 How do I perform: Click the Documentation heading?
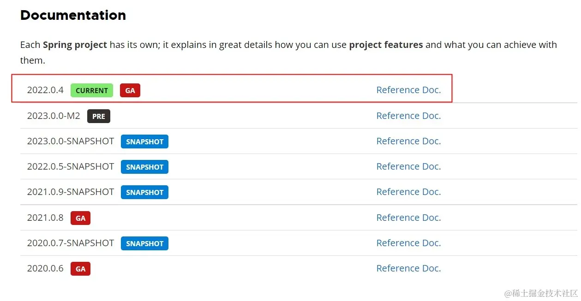[73, 15]
